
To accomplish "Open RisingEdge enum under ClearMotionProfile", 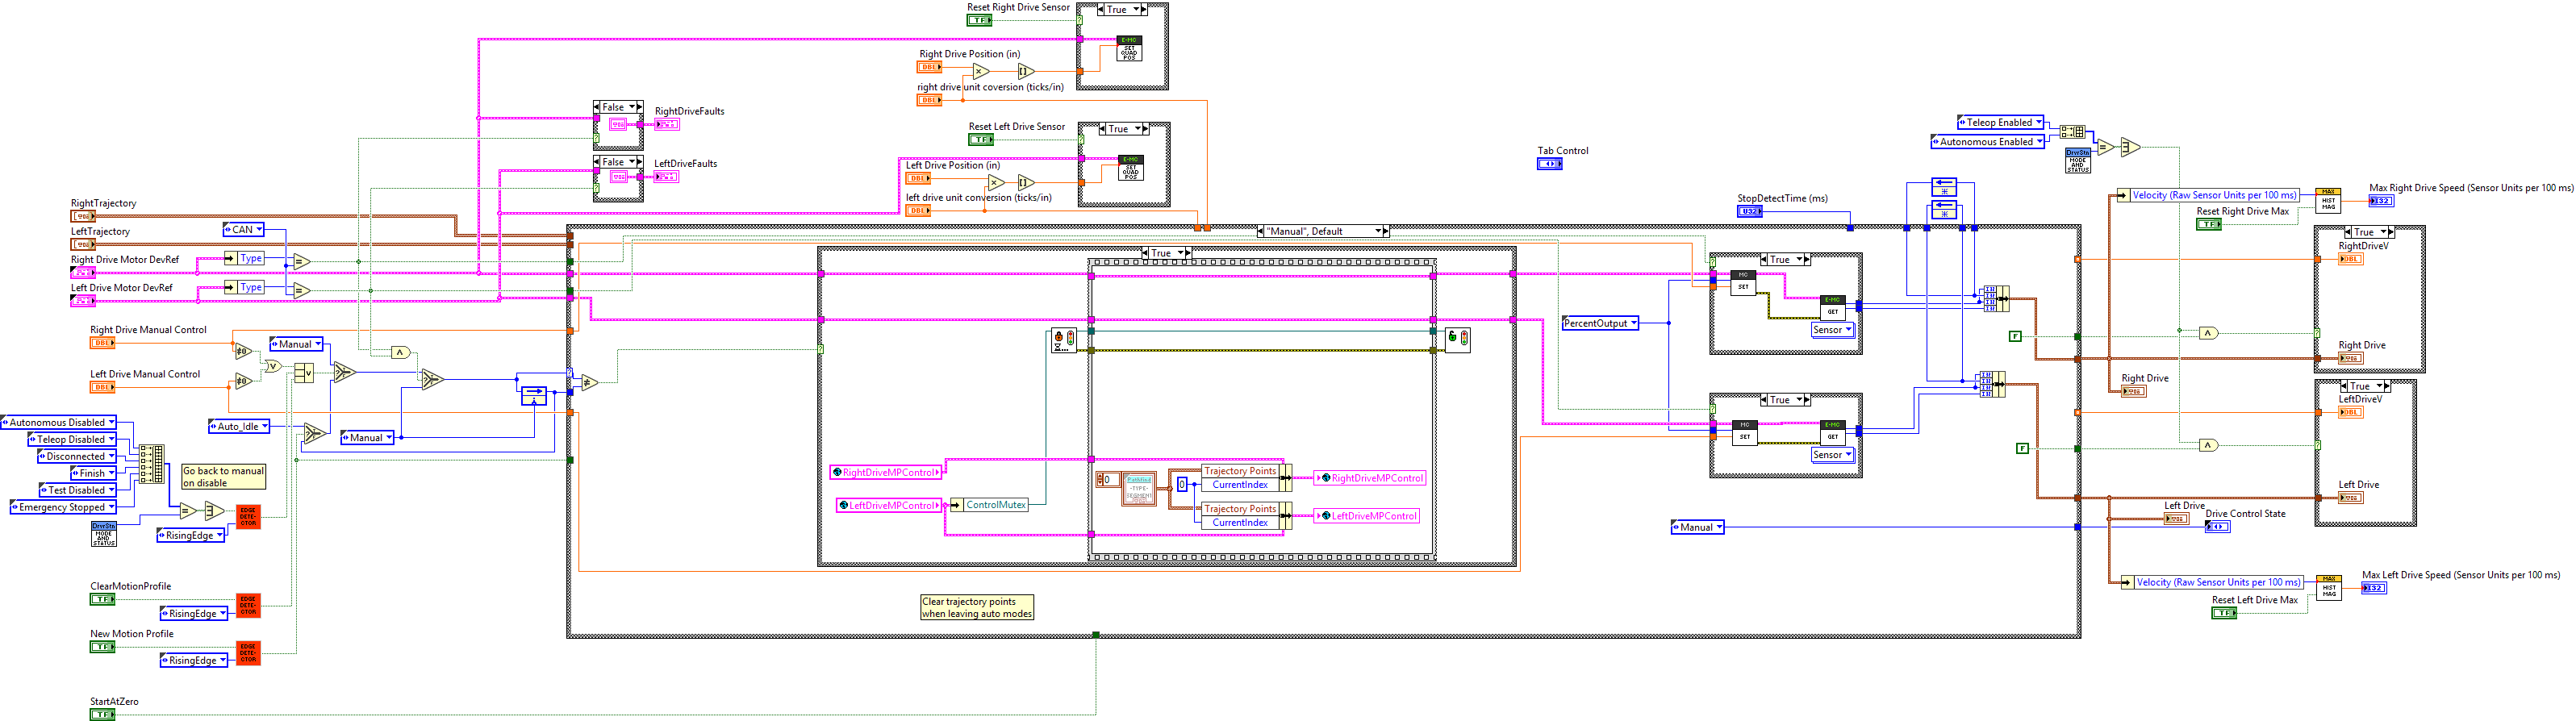I will [x=194, y=613].
